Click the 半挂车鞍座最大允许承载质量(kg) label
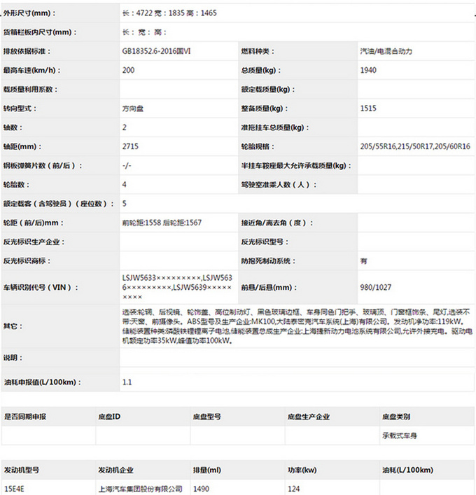The height and width of the screenshot is (495, 476). pyautogui.click(x=296, y=165)
